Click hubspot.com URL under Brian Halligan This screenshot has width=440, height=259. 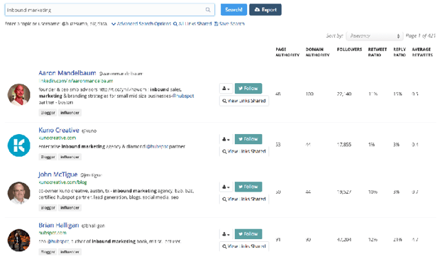pyautogui.click(x=53, y=233)
